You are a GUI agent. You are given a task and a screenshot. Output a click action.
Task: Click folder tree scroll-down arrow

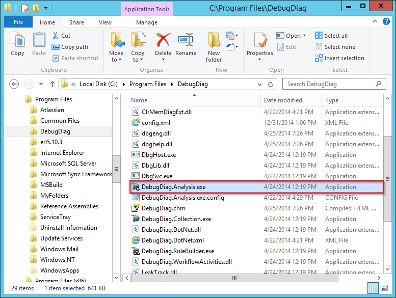point(116,278)
